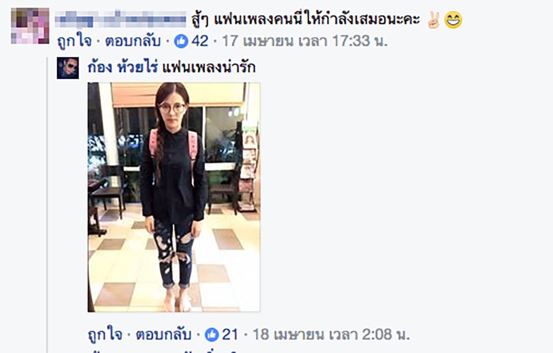View the 21 likes count number
The image size is (553, 353).
point(230,335)
